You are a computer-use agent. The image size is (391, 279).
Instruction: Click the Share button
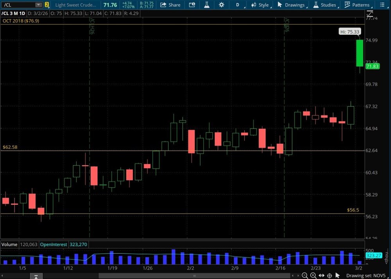point(171,5)
